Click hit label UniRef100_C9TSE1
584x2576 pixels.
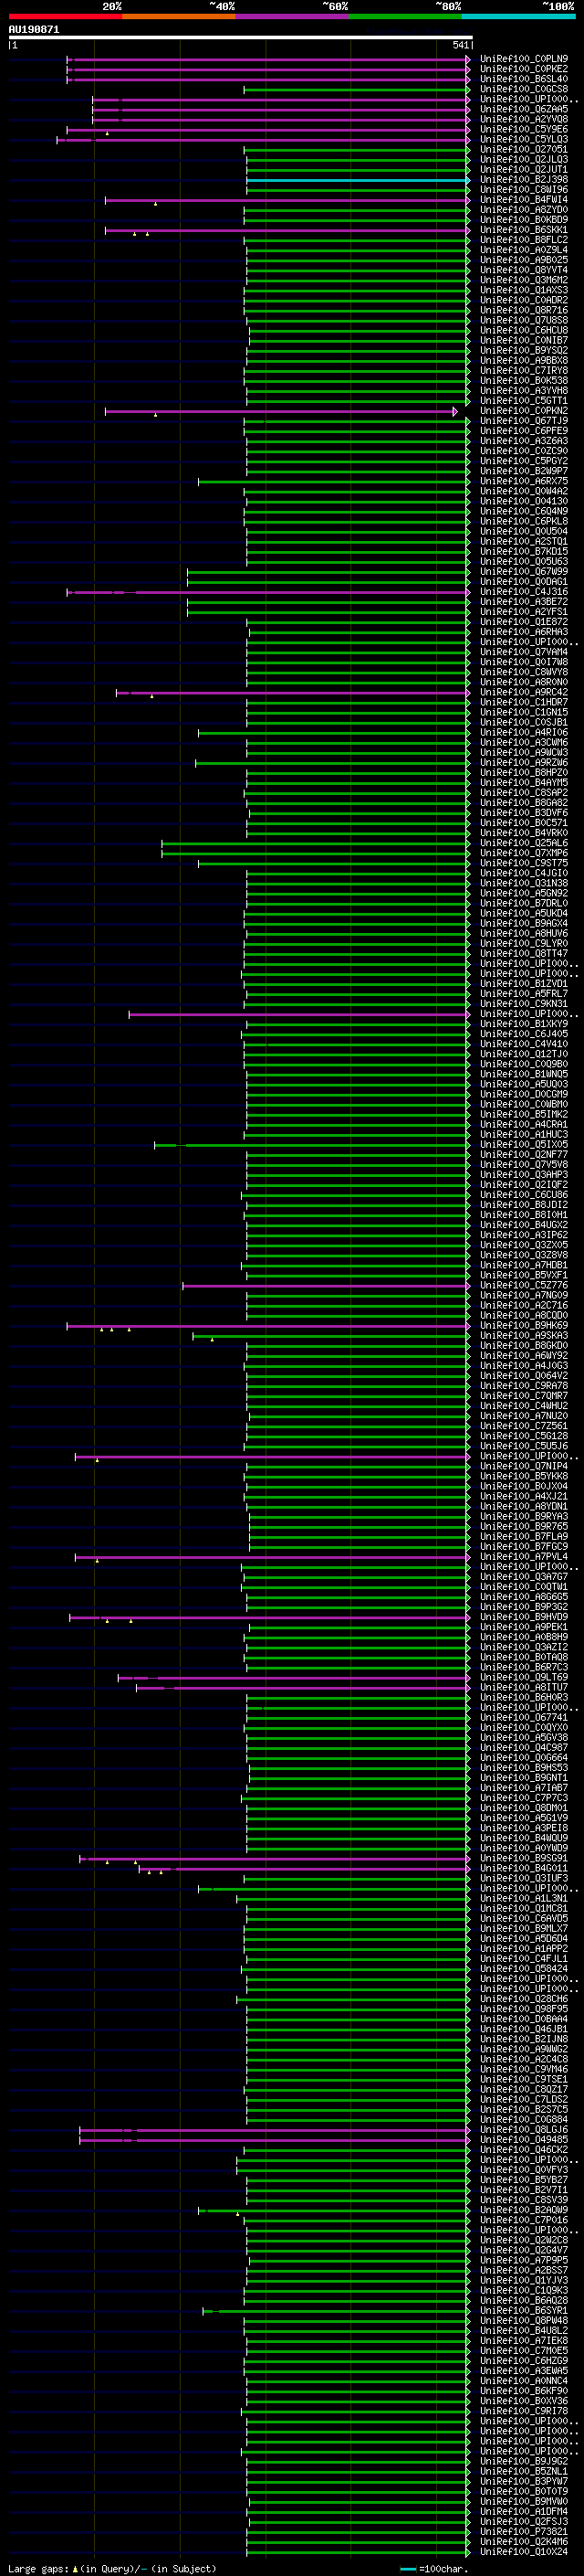point(523,2079)
